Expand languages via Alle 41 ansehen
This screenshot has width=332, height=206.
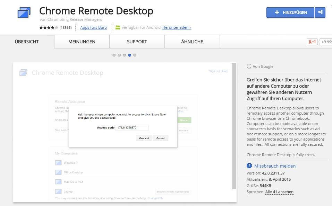(279, 192)
